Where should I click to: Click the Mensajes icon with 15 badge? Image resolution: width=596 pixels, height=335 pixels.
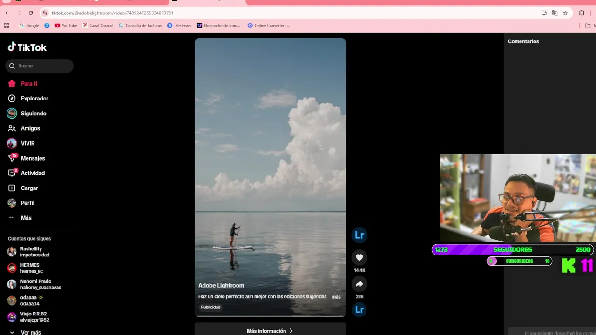click(12, 158)
